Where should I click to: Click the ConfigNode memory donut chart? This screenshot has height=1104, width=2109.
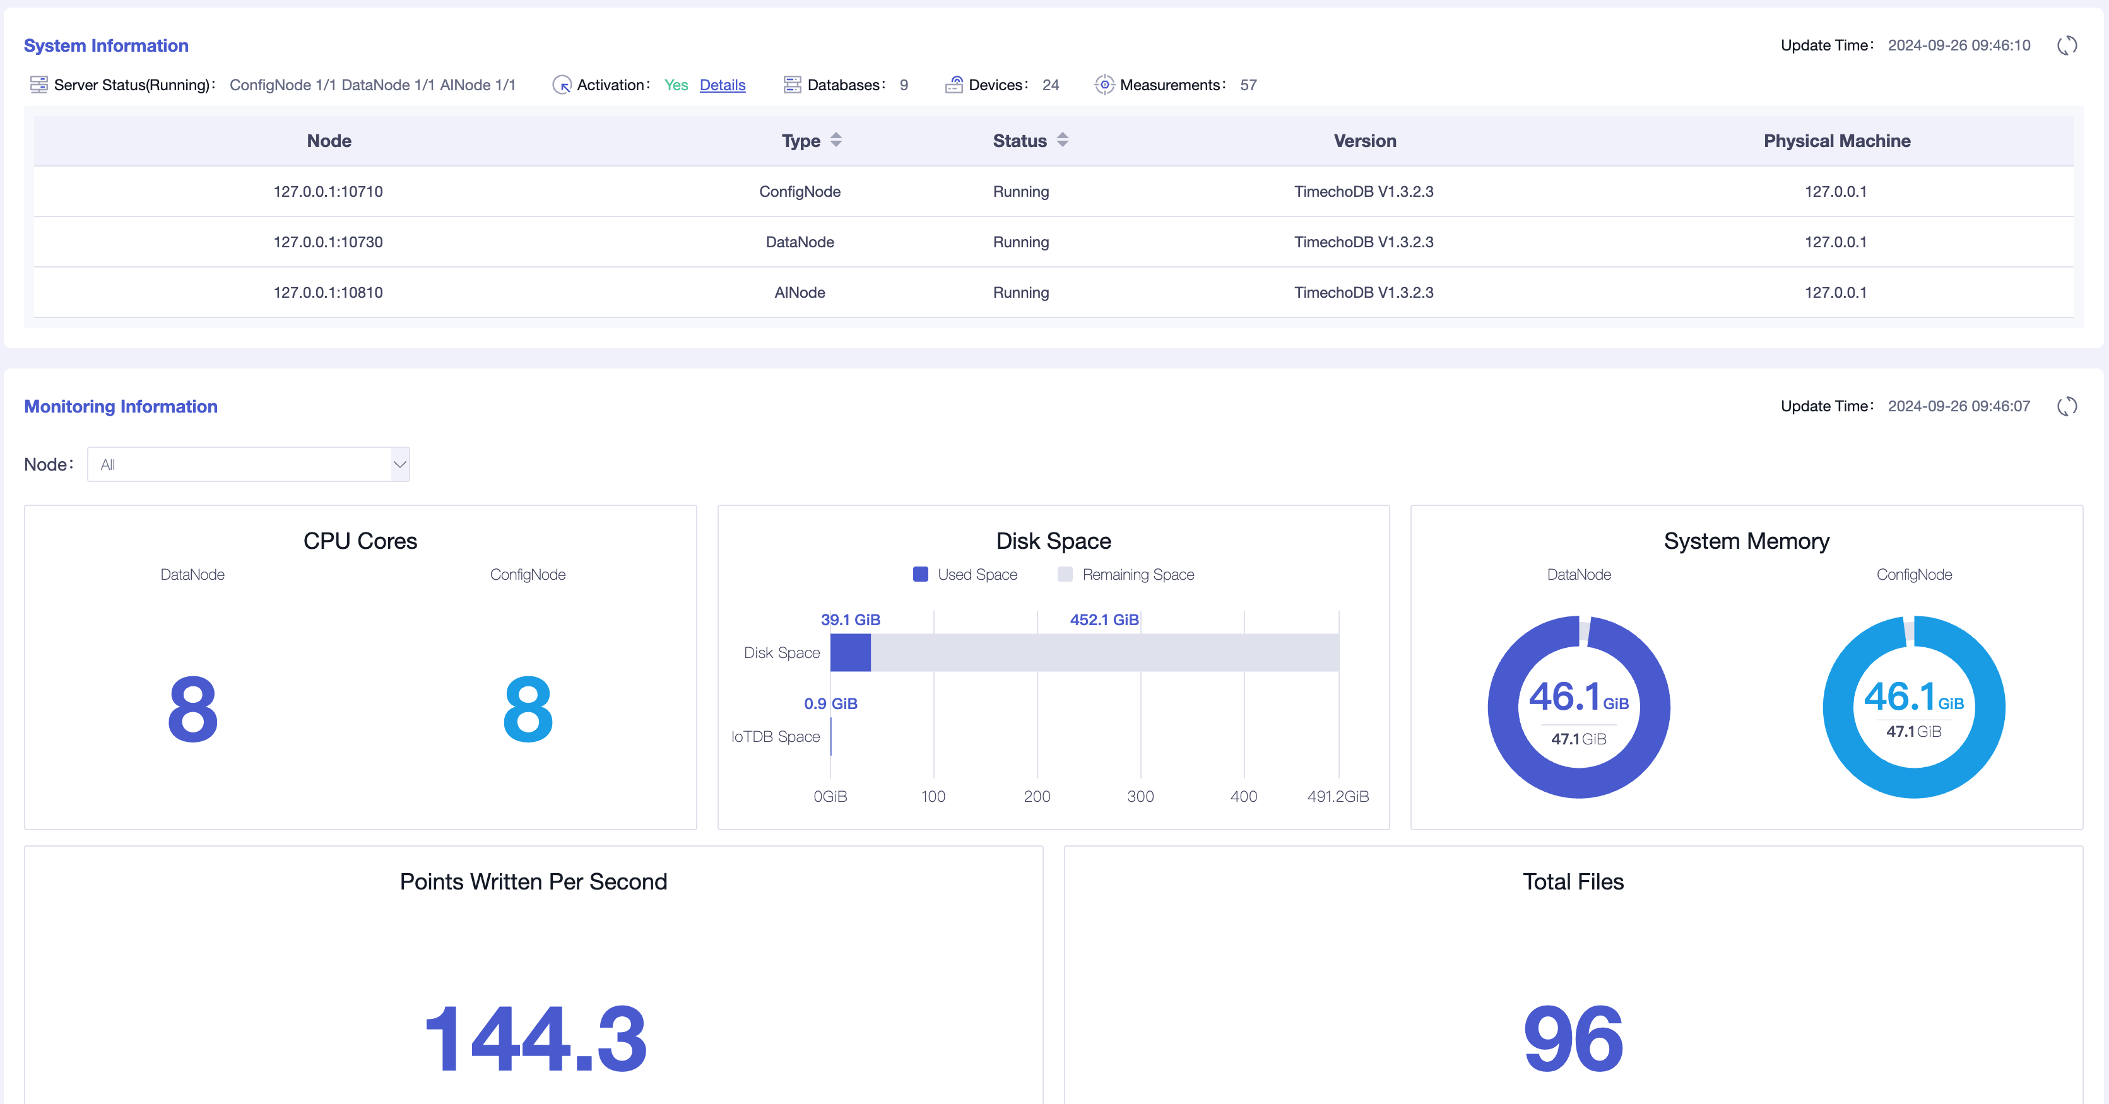[1913, 707]
